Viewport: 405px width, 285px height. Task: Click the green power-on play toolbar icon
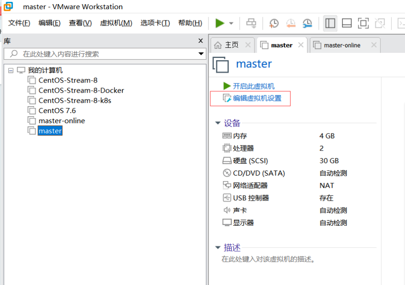[220, 23]
